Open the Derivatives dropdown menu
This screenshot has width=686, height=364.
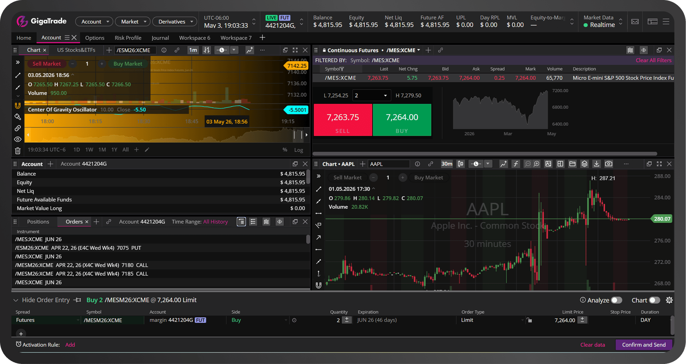pyautogui.click(x=175, y=22)
